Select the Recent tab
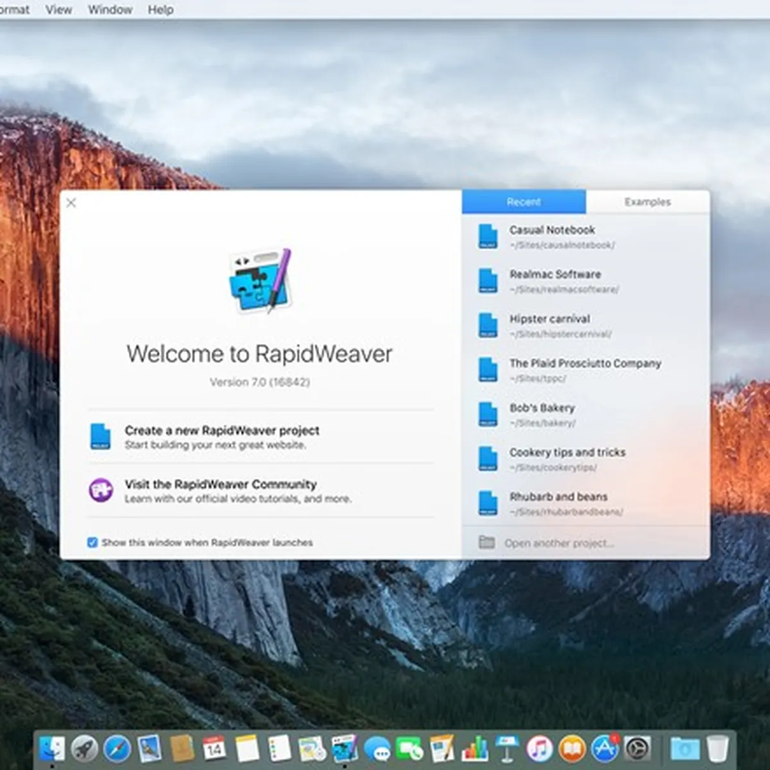770x770 pixels. tap(524, 202)
